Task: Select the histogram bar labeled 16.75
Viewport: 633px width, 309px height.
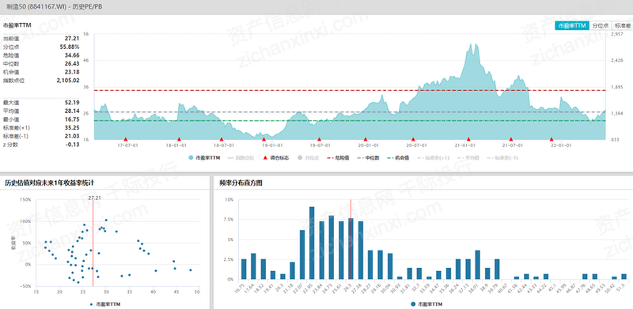Action: [244, 269]
